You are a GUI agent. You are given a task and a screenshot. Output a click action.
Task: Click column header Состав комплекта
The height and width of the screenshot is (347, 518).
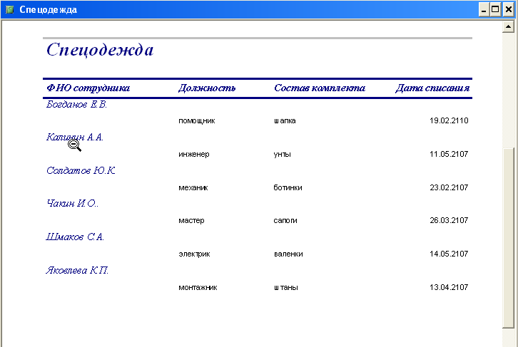[320, 88]
